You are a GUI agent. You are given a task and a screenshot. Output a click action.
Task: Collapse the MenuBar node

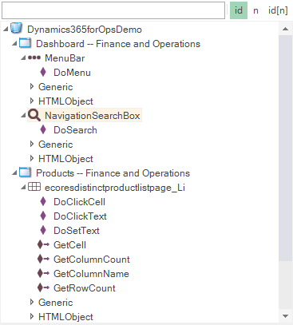(23, 57)
